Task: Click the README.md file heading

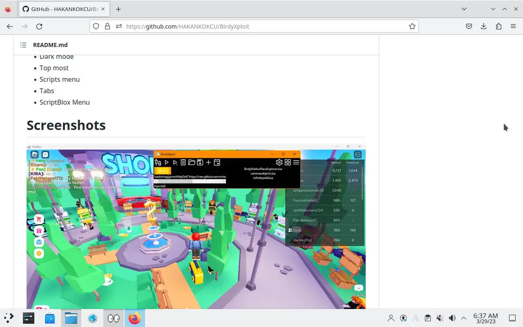Action: coord(50,45)
